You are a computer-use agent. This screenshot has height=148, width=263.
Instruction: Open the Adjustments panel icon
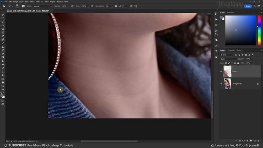pos(216,57)
